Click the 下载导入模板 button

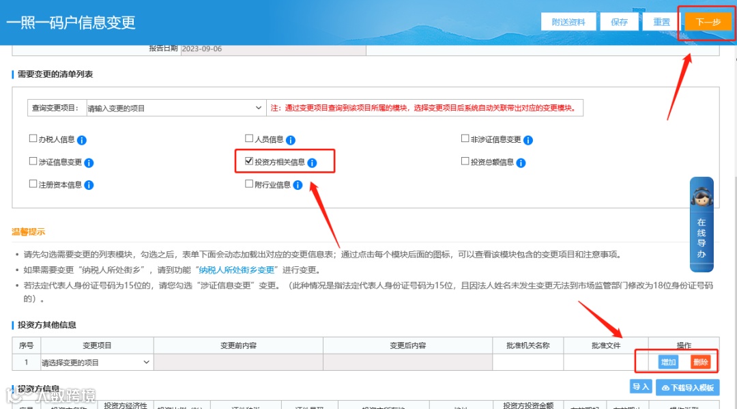coord(687,387)
